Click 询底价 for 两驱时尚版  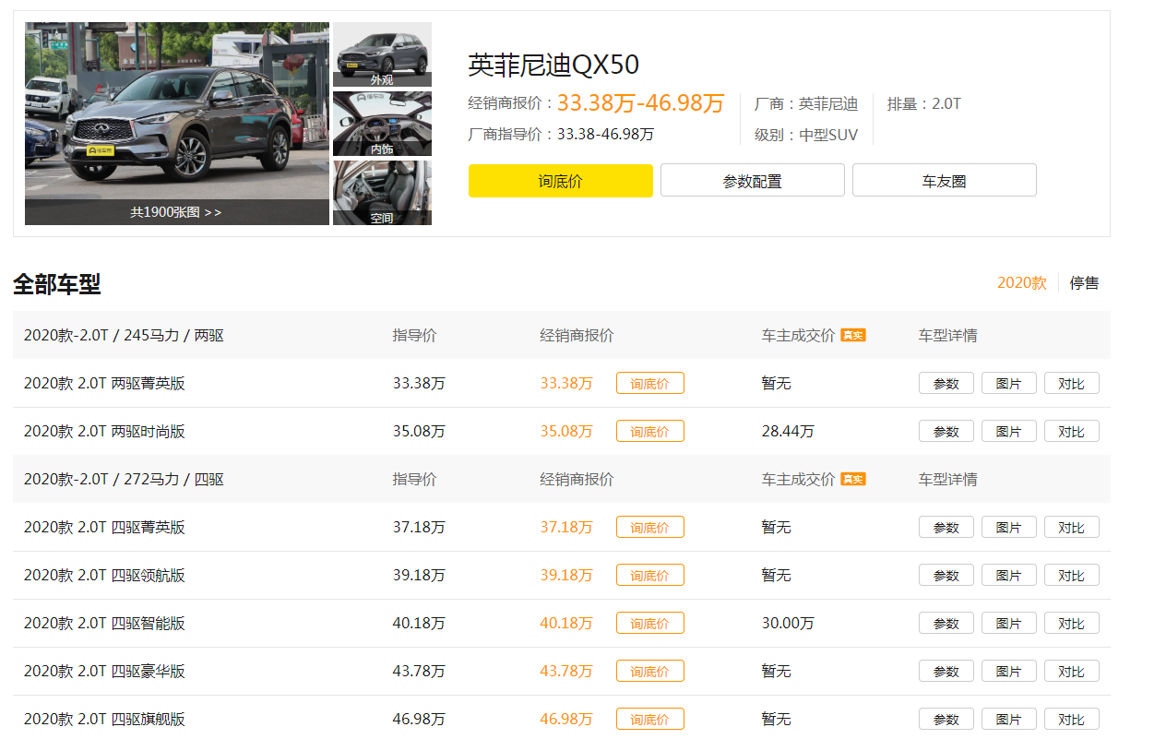650,432
